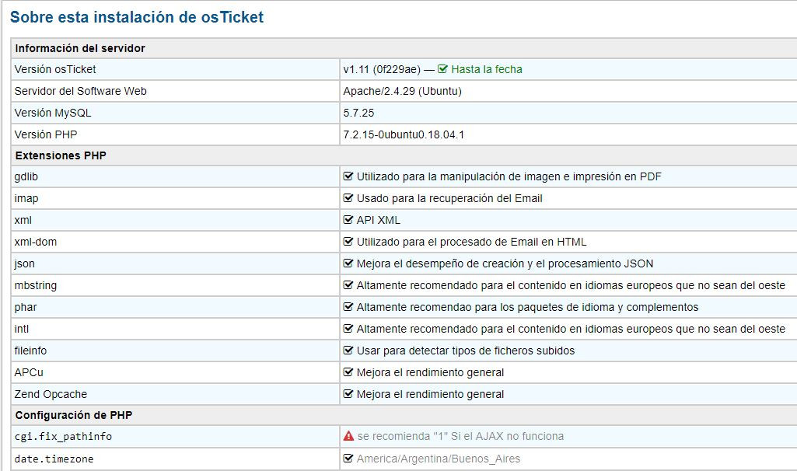Click the check icon in the imap row
The height and width of the screenshot is (471, 797).
(x=348, y=198)
